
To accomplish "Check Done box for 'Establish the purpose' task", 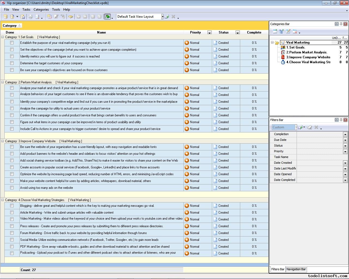I will (x=12, y=43).
